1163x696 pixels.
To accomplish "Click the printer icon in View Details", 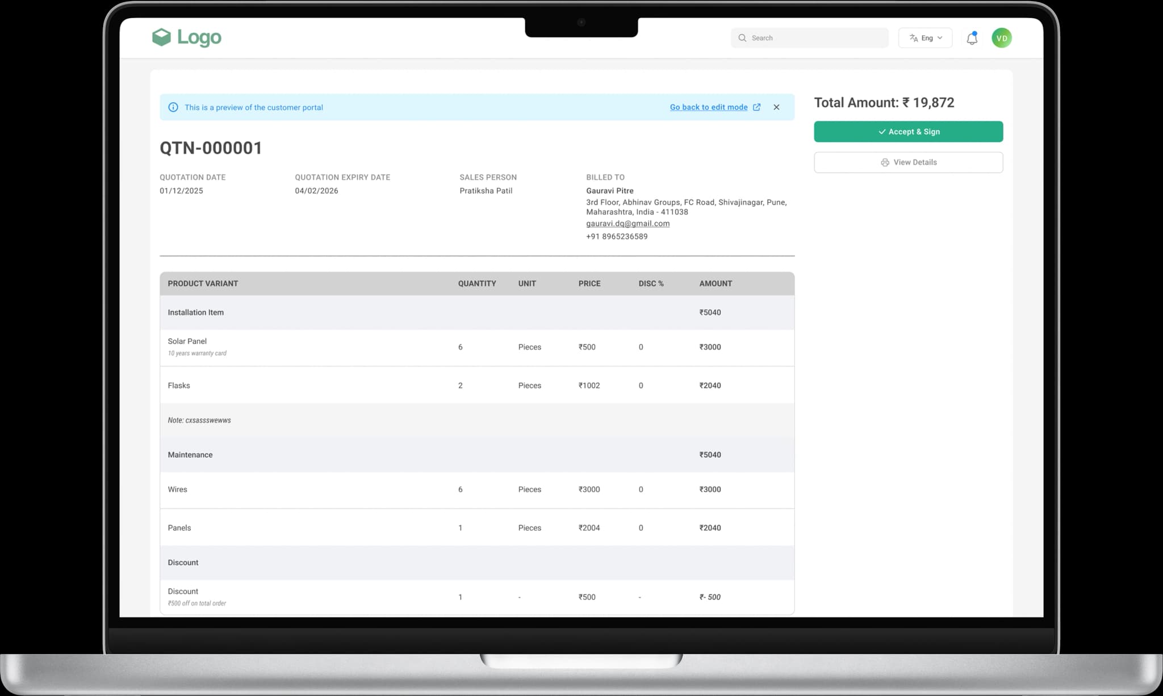I will [885, 162].
